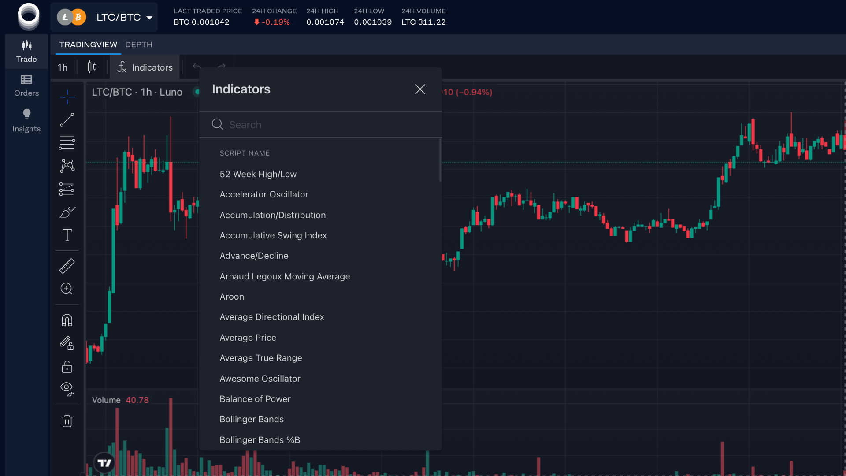Add the Balance of Power indicator
This screenshot has height=476, width=846.
(x=319, y=399)
